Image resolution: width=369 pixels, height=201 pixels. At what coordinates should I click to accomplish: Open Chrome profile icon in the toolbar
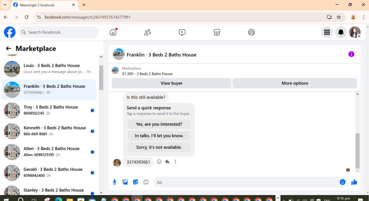(353, 17)
